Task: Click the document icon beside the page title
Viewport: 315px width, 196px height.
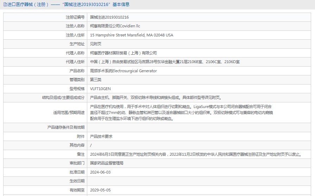Action: pos(5,5)
